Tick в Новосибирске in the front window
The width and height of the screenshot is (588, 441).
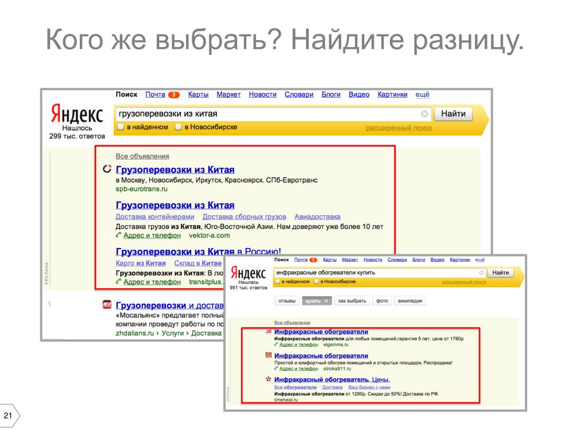pos(316,281)
